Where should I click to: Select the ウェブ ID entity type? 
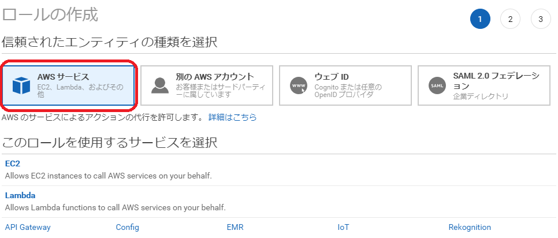click(x=345, y=85)
